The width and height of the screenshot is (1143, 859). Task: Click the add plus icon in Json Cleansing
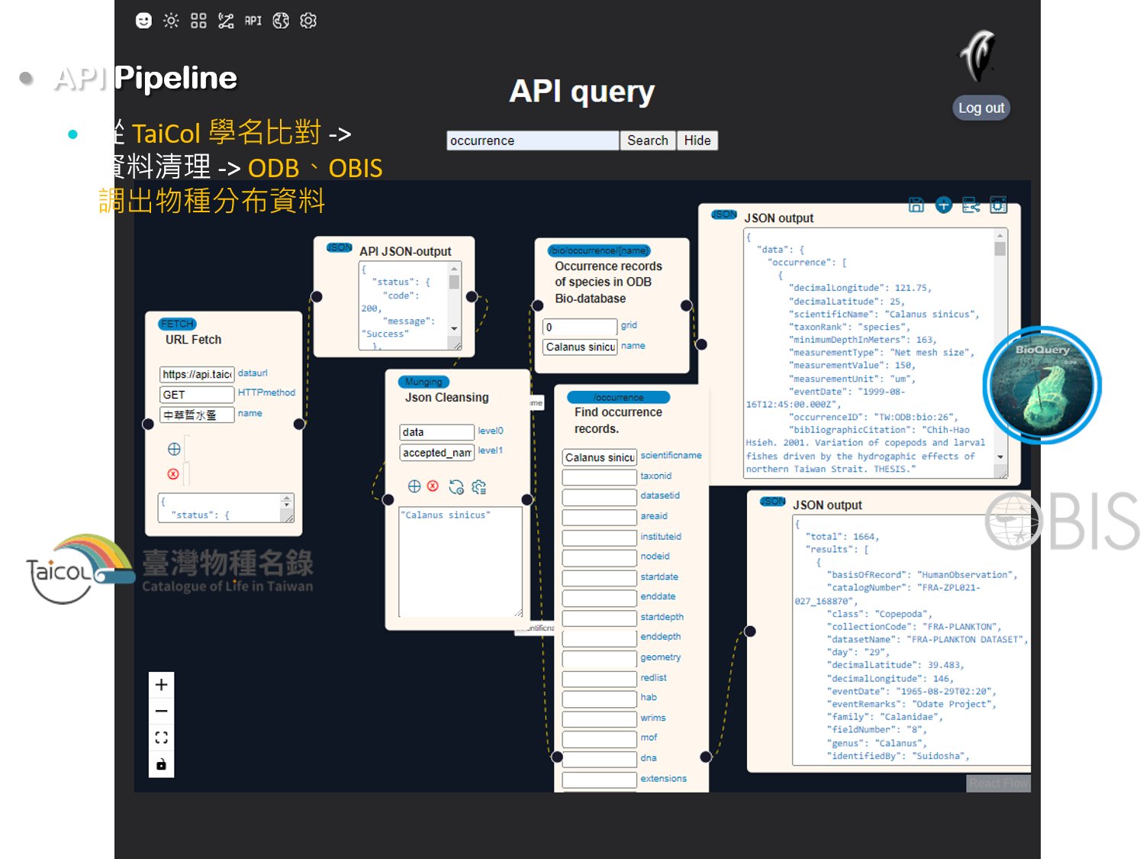point(414,486)
